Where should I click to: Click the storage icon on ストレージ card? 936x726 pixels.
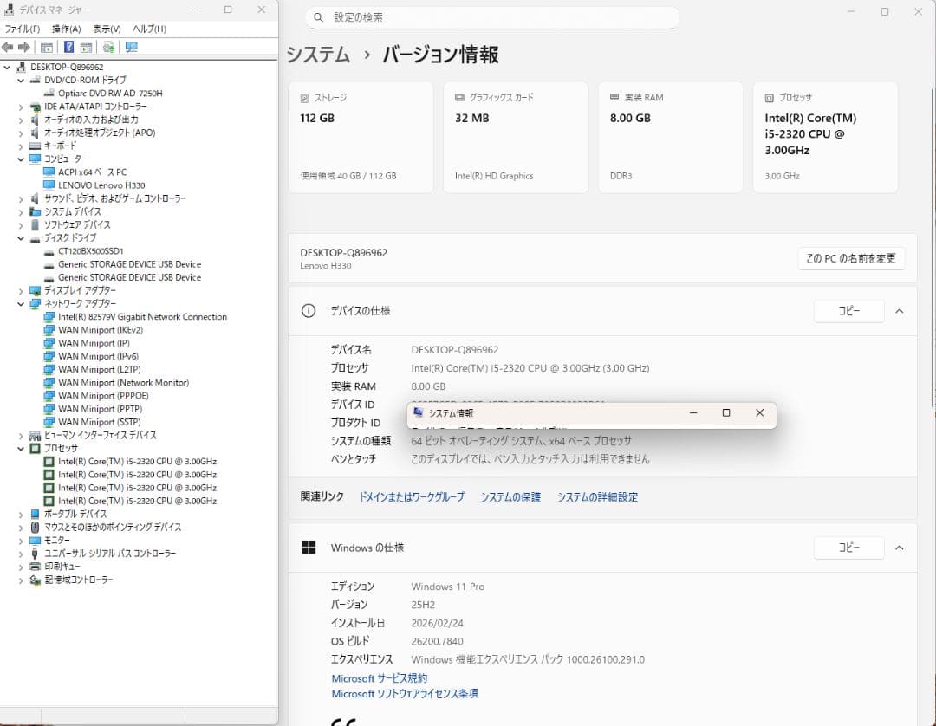(x=304, y=98)
